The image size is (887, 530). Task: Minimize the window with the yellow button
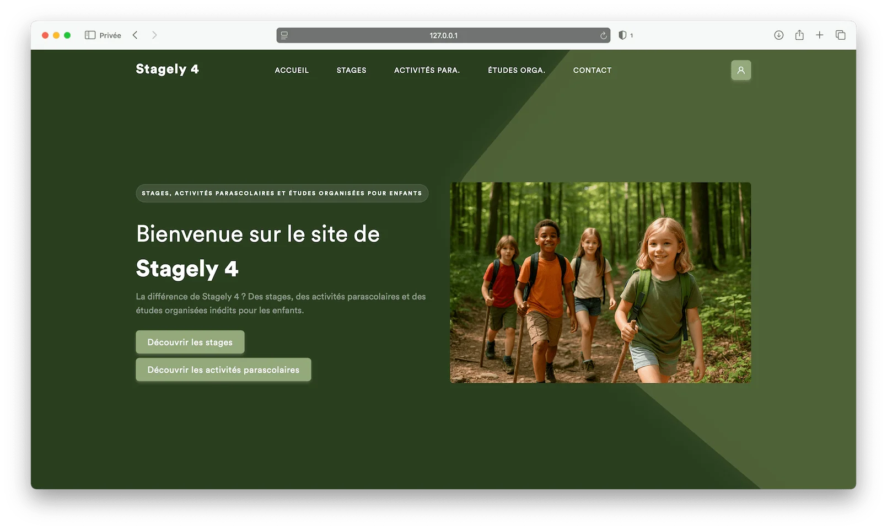coord(56,35)
